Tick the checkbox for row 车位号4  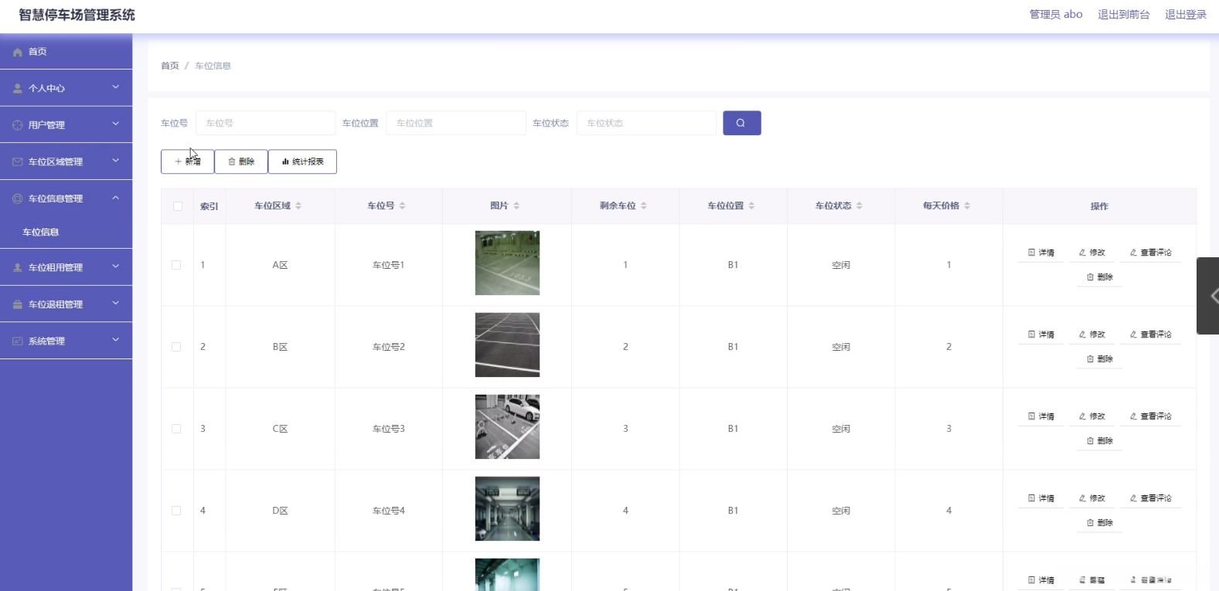(x=176, y=511)
